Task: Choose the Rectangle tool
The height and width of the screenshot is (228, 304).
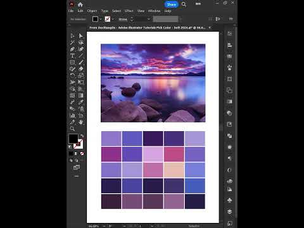Action: [x=72, y=62]
